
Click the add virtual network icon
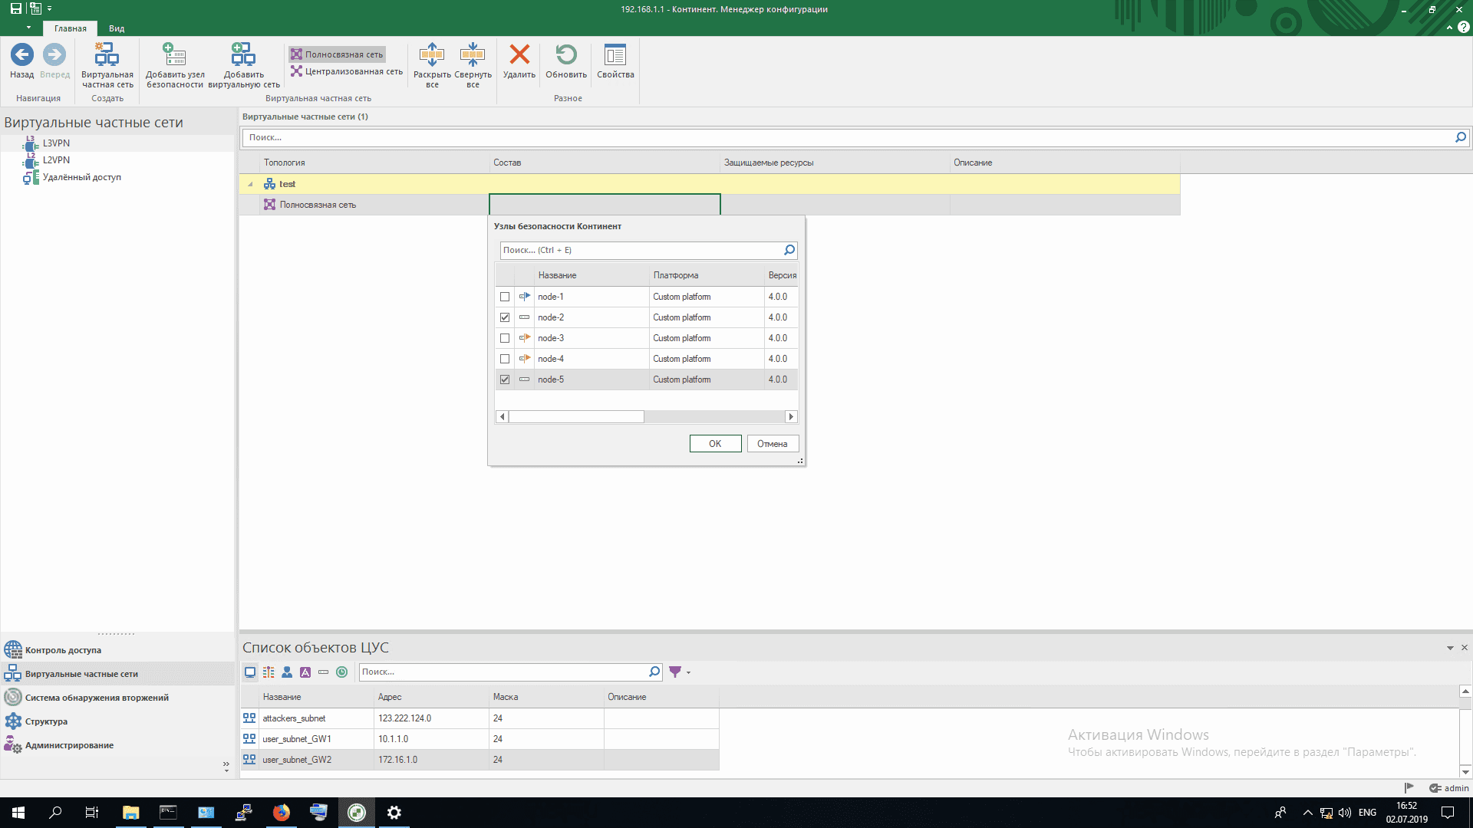coord(243,55)
